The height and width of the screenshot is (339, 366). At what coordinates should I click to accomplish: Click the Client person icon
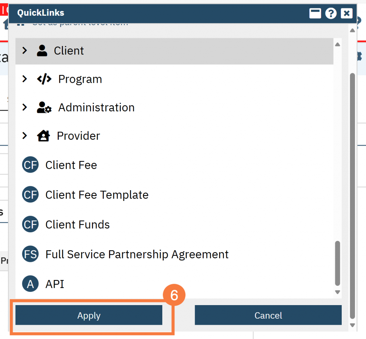coord(42,51)
